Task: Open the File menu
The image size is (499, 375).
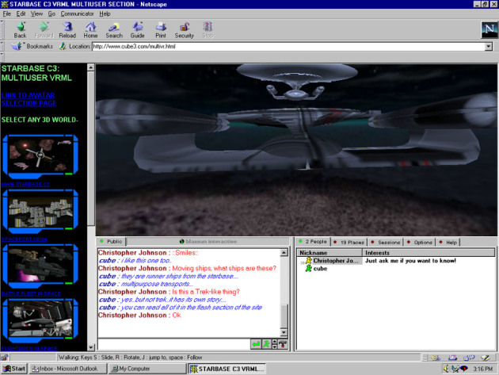Action: [6, 13]
